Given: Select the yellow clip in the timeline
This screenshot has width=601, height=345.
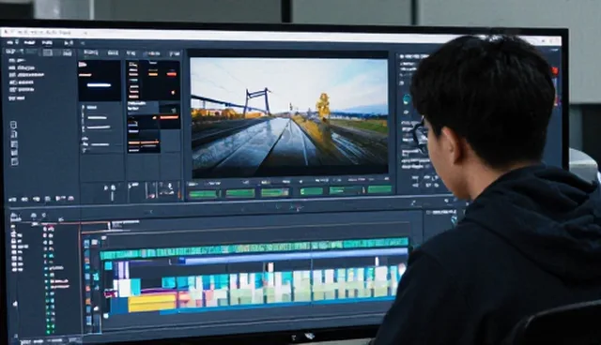Looking at the screenshot, I should coord(152,303).
